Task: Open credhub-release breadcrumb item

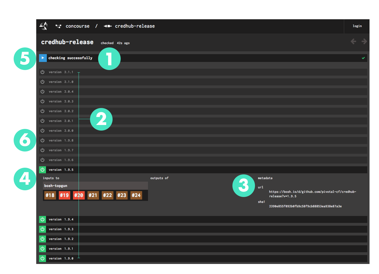Action: (135, 26)
